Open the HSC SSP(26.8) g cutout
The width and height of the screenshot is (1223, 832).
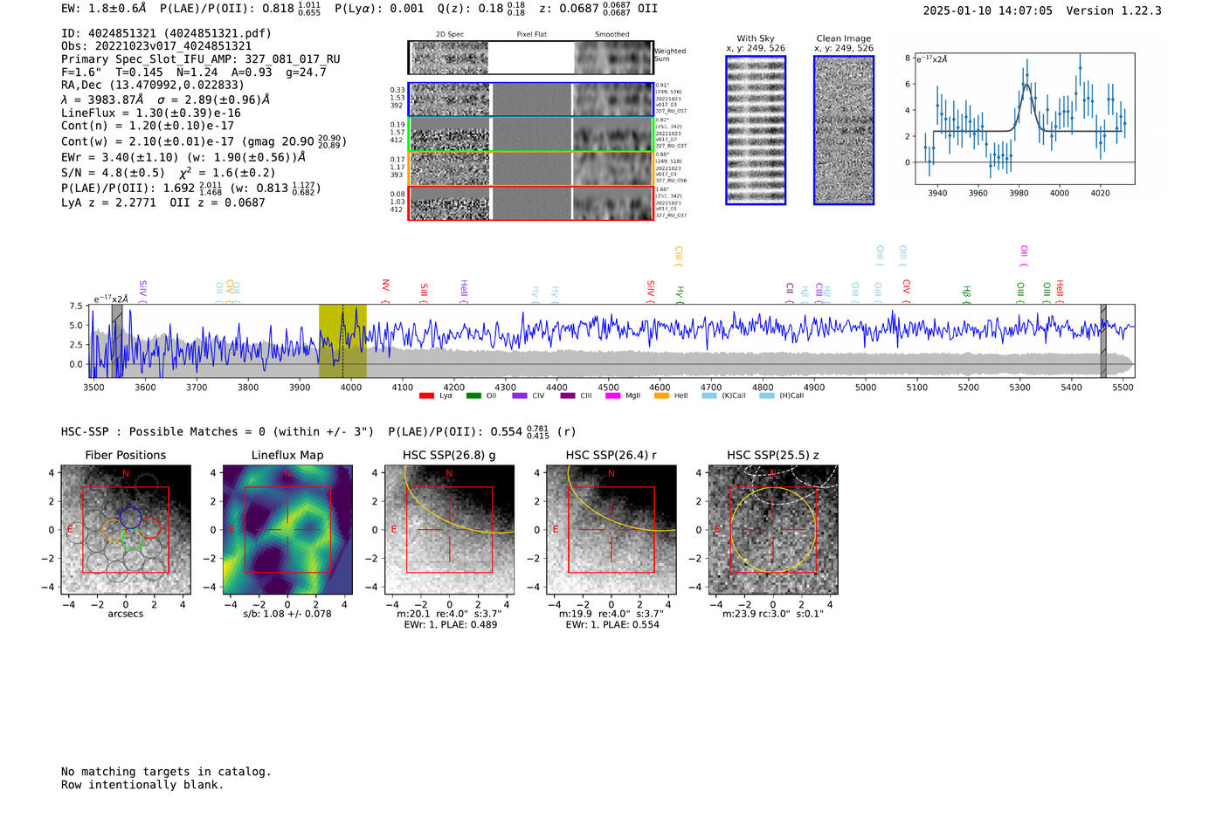click(449, 530)
